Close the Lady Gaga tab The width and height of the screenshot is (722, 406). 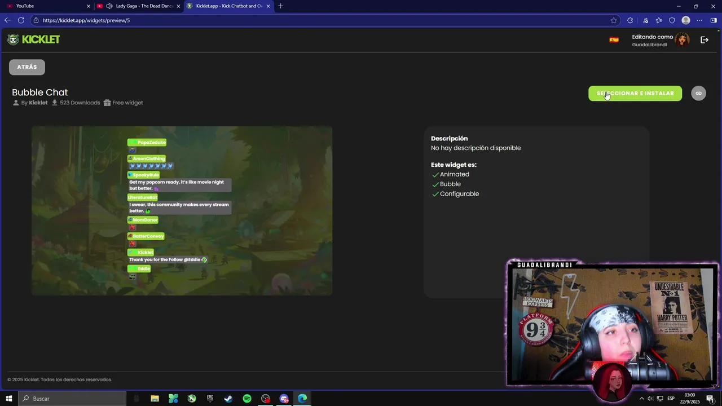178,6
